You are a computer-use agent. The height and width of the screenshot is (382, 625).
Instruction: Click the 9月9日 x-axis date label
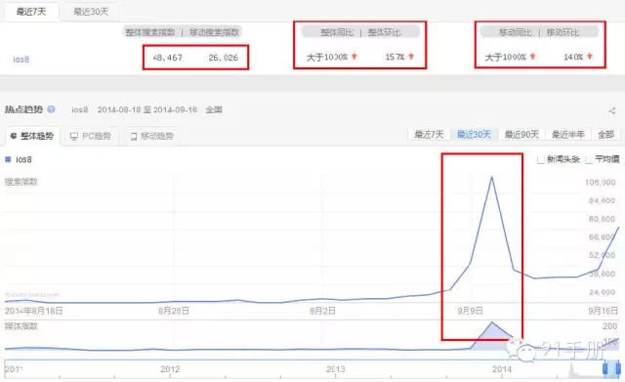tap(470, 311)
